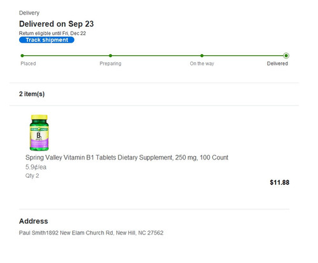Click the On the way label
This screenshot has width=318, height=263.
pos(202,64)
